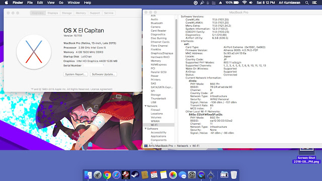This screenshot has width=322, height=181.
Task: Launch the Ghostbusters app in Dock
Action: [x=126, y=175]
